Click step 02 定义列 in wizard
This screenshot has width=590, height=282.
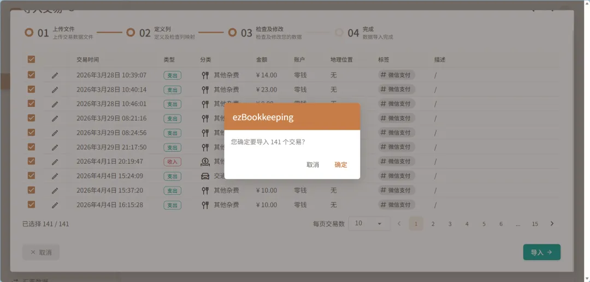coord(161,33)
